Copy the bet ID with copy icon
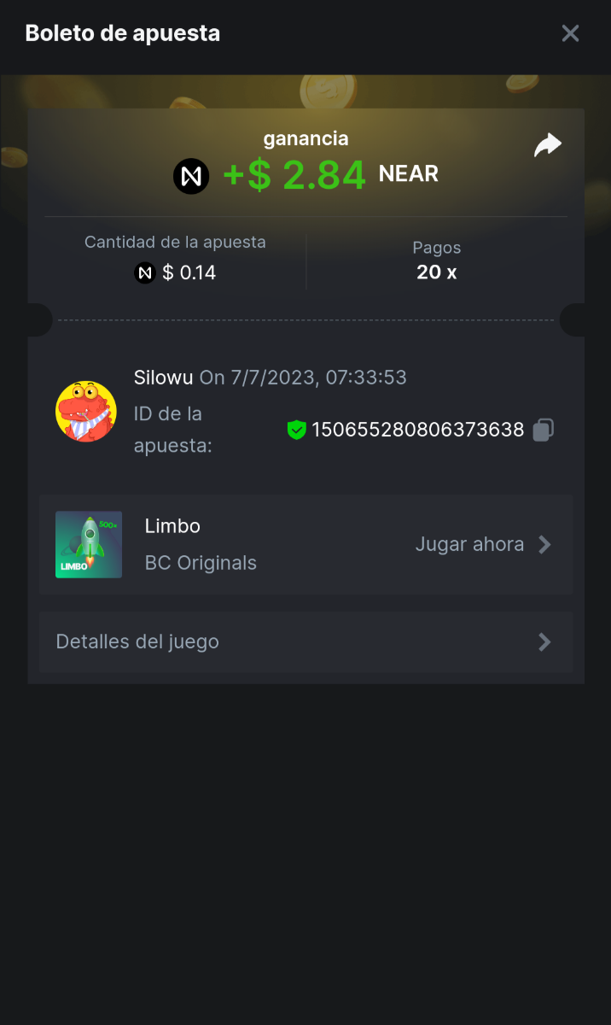Screen dimensions: 611x1025 coord(544,430)
